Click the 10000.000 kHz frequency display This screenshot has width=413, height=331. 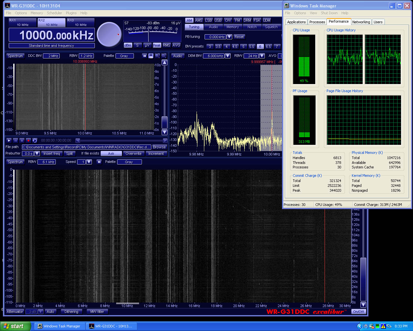(x=52, y=35)
